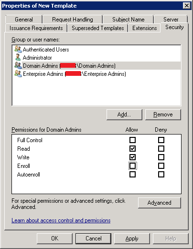Click the Add... button
This screenshot has height=249, width=193.
tap(124, 114)
